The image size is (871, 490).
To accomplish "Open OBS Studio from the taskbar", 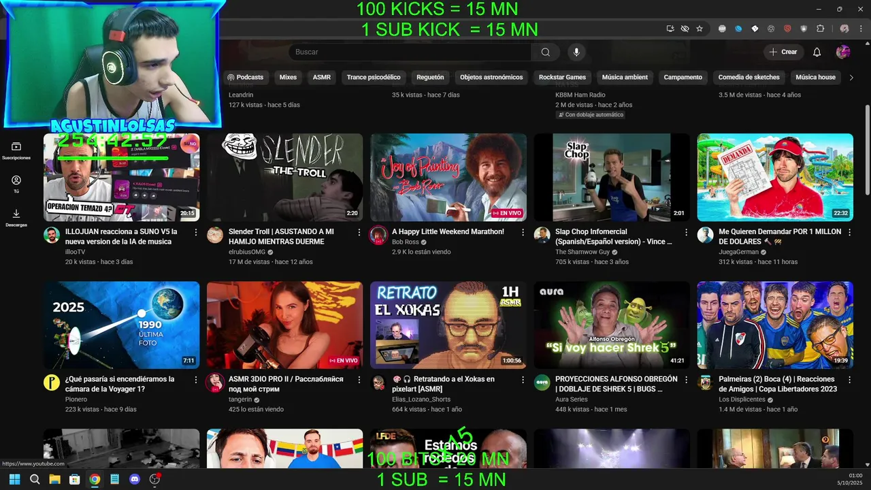I will tap(154, 479).
